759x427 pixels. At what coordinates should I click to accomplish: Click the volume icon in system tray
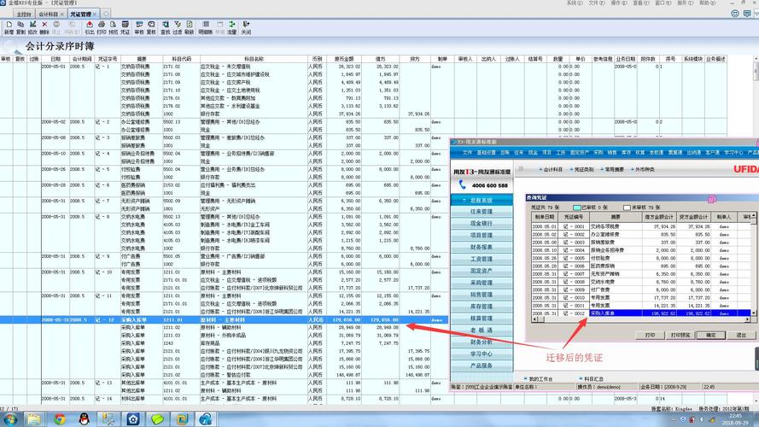[x=702, y=419]
